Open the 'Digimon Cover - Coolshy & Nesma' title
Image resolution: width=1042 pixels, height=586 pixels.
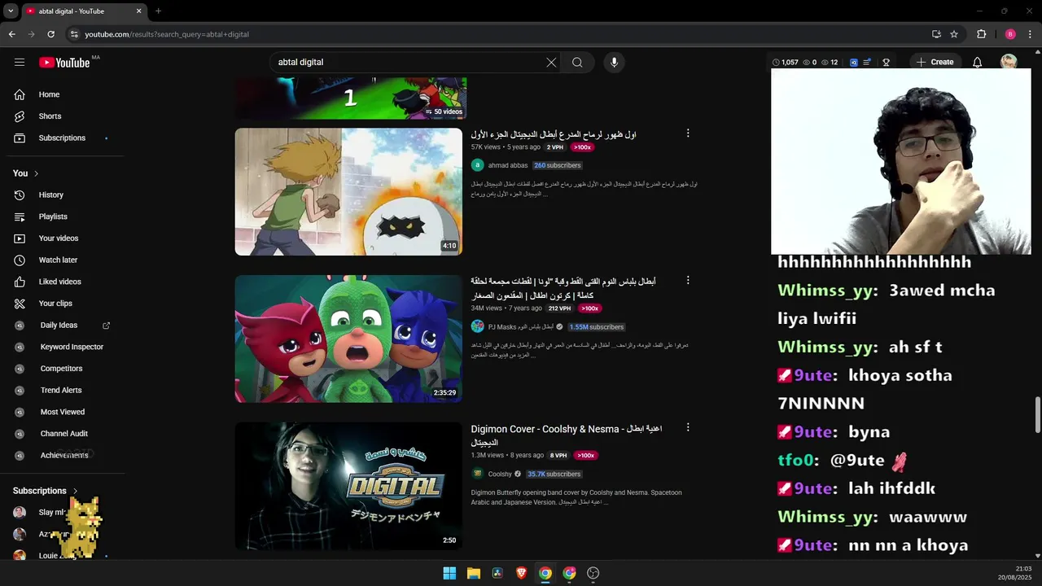click(567, 435)
